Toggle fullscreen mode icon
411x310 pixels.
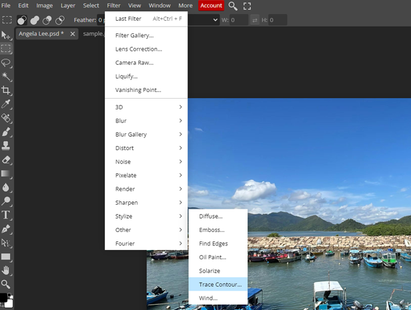(x=247, y=6)
